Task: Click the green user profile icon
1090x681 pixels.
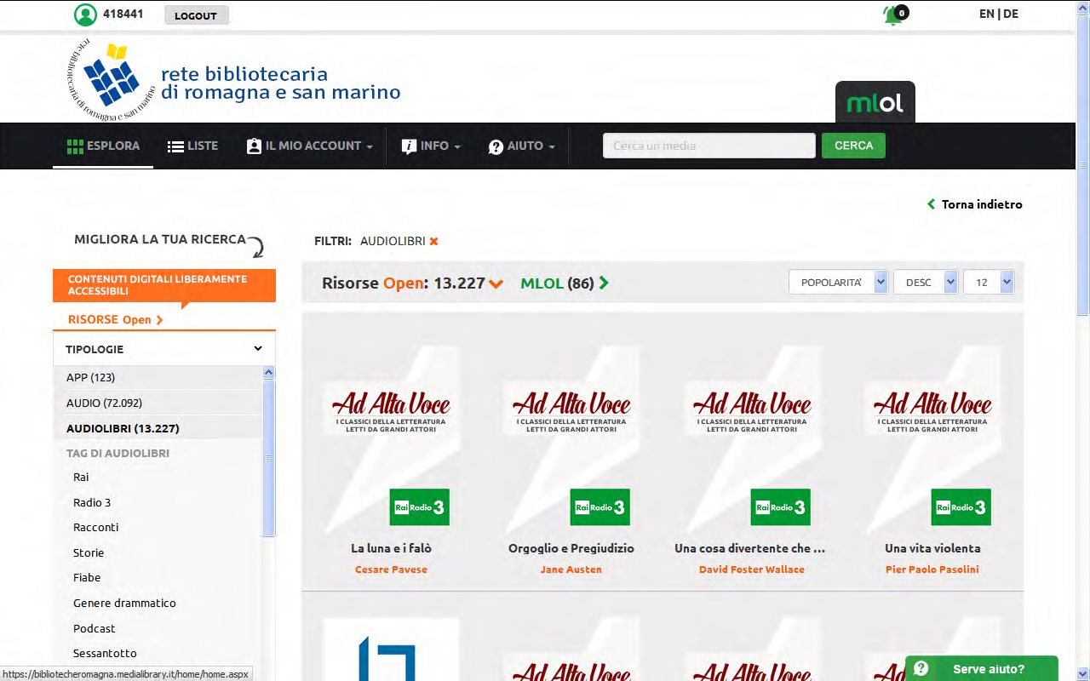Action: point(85,14)
